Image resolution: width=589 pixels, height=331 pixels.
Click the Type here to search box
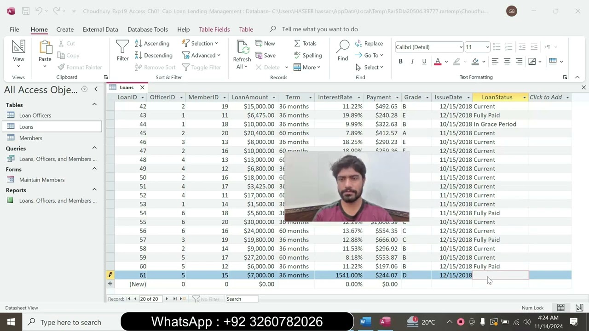(71, 322)
